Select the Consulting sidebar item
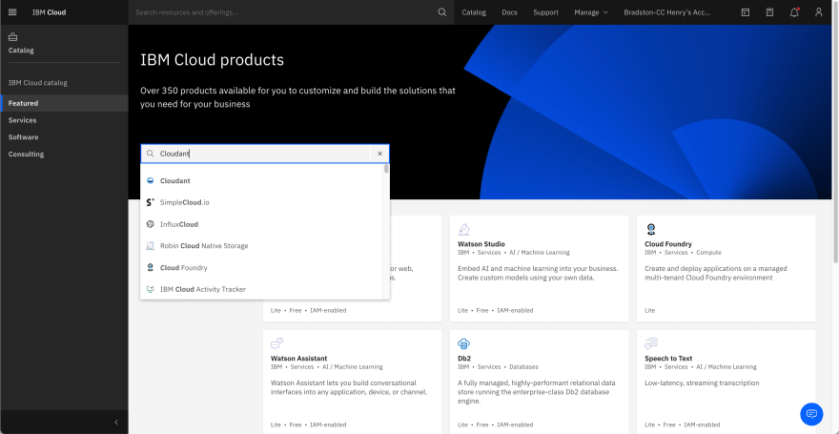This screenshot has height=434, width=839. [64, 155]
